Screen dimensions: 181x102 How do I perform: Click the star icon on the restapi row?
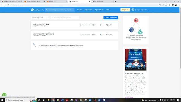(x=93, y=25)
